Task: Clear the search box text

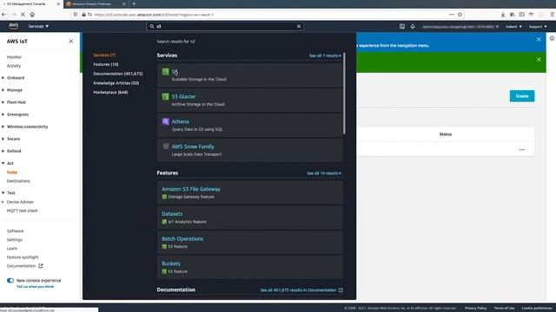Action: click(x=299, y=26)
